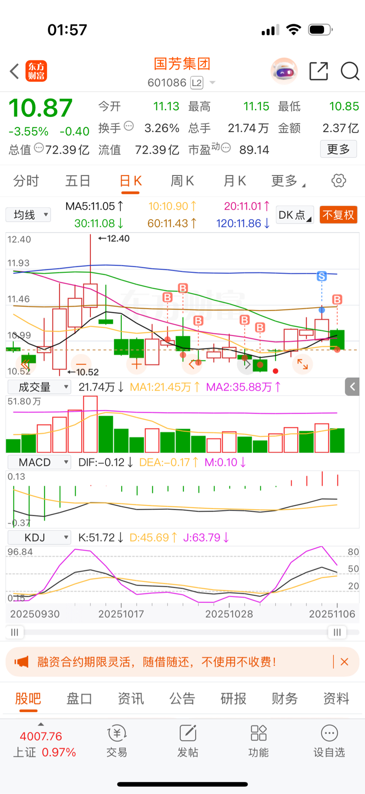The height and width of the screenshot is (794, 365).
Task: Open the 研报 tab
Action: [x=233, y=698]
